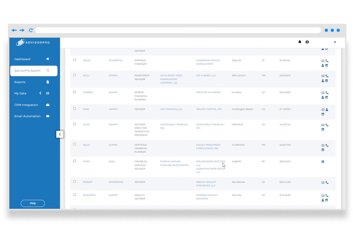The width and height of the screenshot is (354, 234).
Task: Click the Email Automation envelope icon
Action: pyautogui.click(x=48, y=116)
